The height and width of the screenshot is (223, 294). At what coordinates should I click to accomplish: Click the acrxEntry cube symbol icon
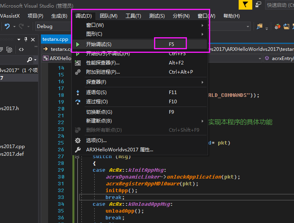[267, 58]
